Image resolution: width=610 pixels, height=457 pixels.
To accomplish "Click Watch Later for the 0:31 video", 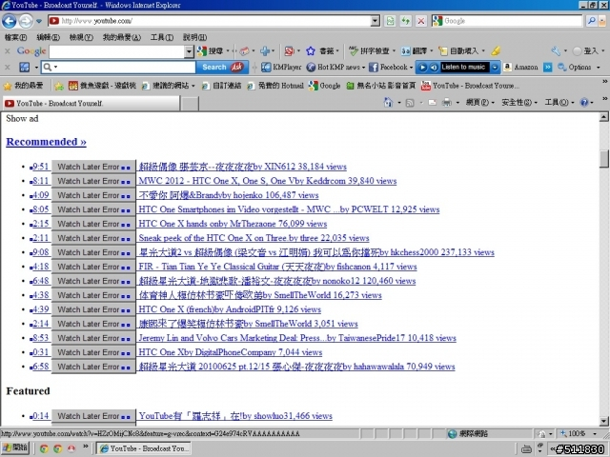I will tap(93, 352).
